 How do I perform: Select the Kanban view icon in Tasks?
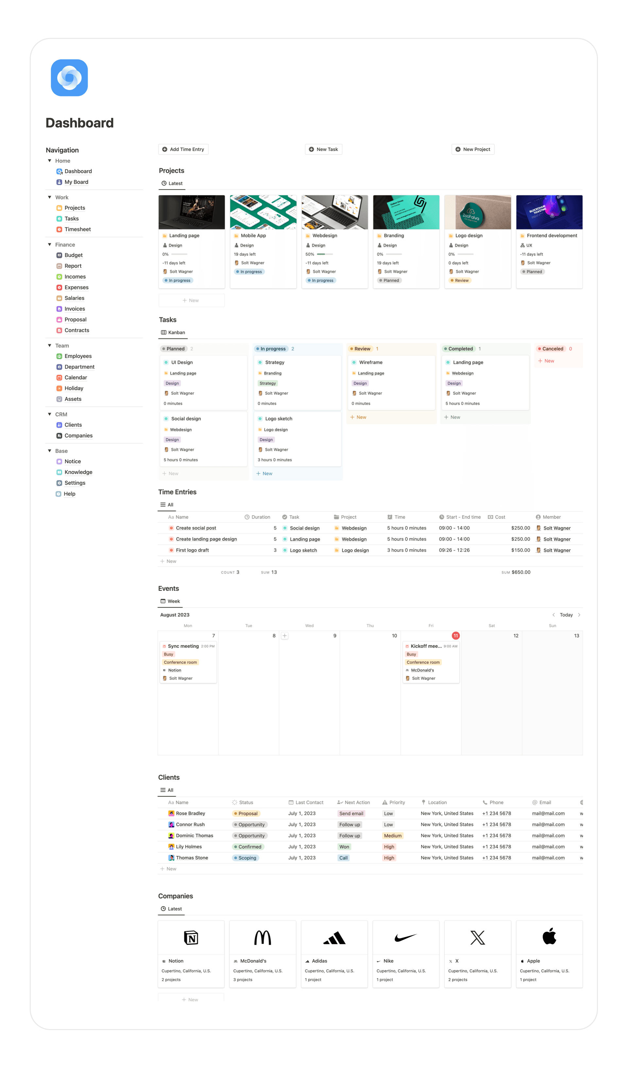point(164,332)
